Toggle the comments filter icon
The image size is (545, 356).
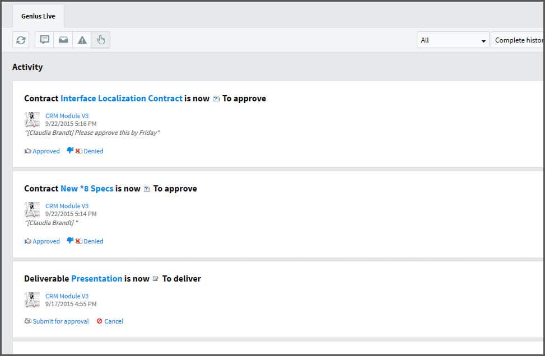click(45, 40)
